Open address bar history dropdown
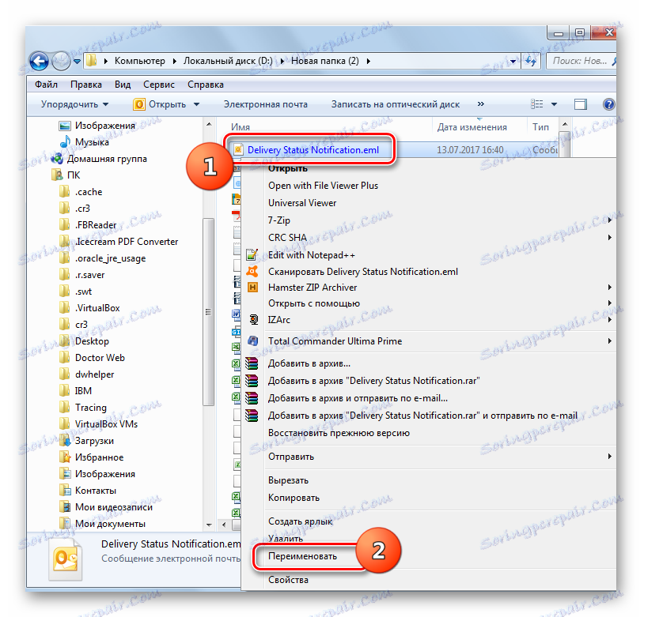Viewport: 659px width, 617px height. [513, 62]
